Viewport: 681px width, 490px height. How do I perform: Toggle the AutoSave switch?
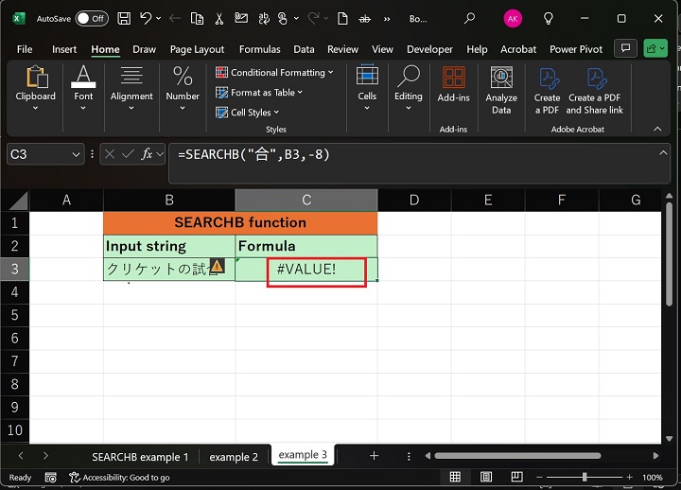tap(91, 18)
